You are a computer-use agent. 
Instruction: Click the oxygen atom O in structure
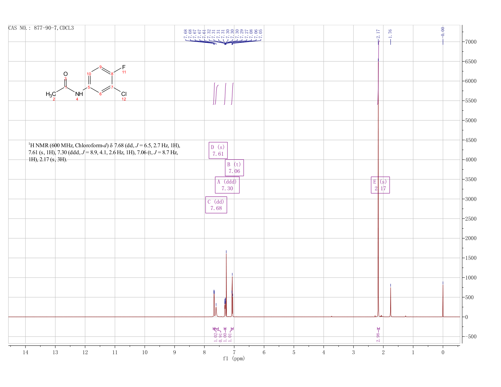point(65,74)
